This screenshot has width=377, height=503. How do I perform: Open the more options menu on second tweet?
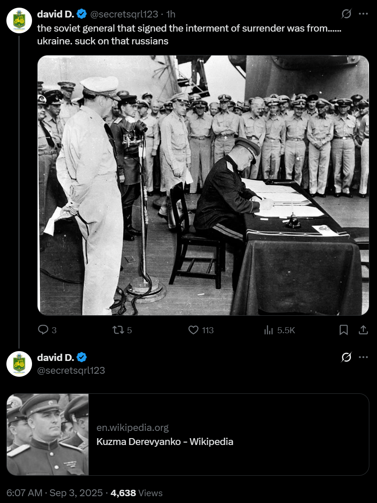click(363, 357)
